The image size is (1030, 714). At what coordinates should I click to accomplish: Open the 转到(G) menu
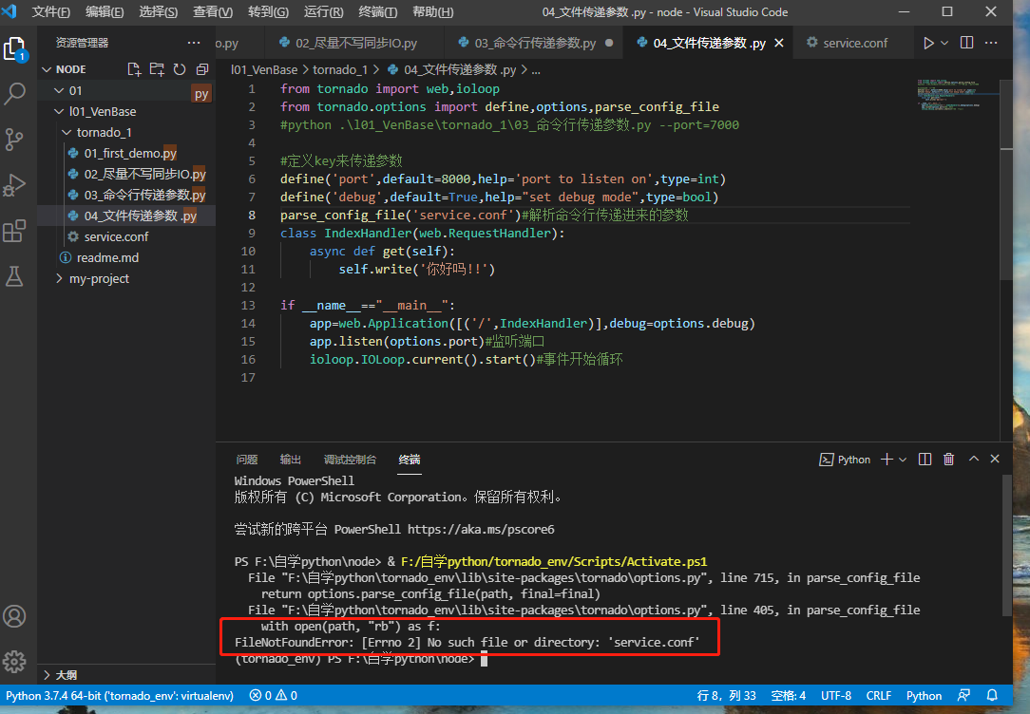tap(268, 11)
